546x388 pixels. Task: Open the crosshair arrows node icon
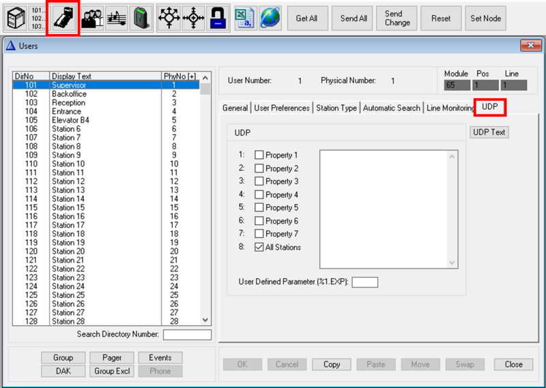point(193,18)
